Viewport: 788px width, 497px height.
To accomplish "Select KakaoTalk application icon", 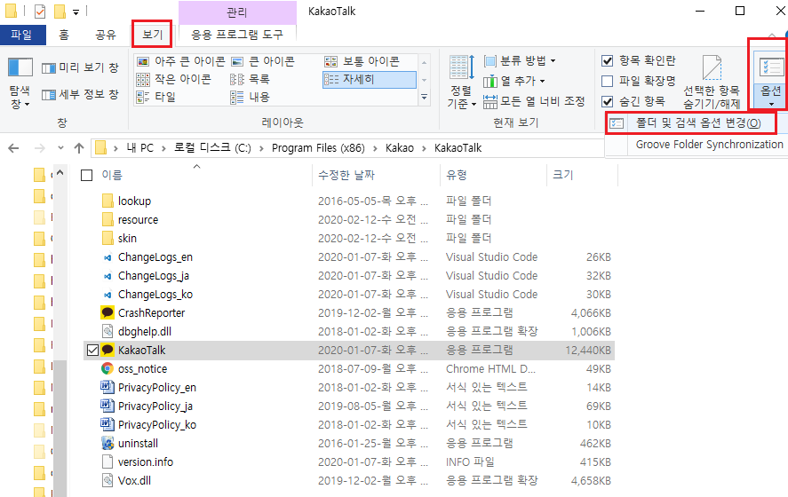I will [x=107, y=350].
